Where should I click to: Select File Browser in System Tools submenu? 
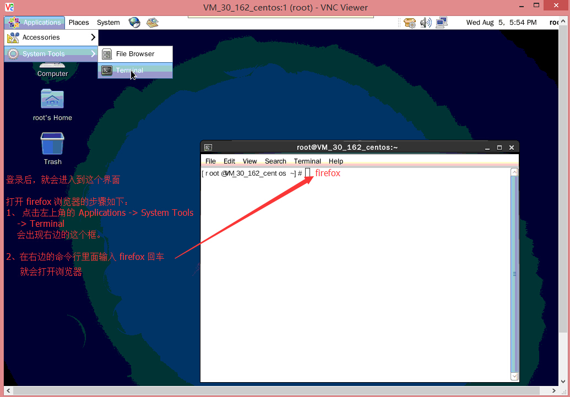point(135,54)
